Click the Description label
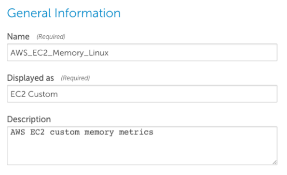The height and width of the screenshot is (175, 287). coord(29,119)
